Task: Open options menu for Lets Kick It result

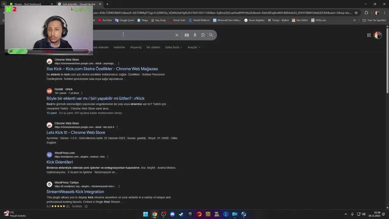Action: pyautogui.click(x=117, y=127)
